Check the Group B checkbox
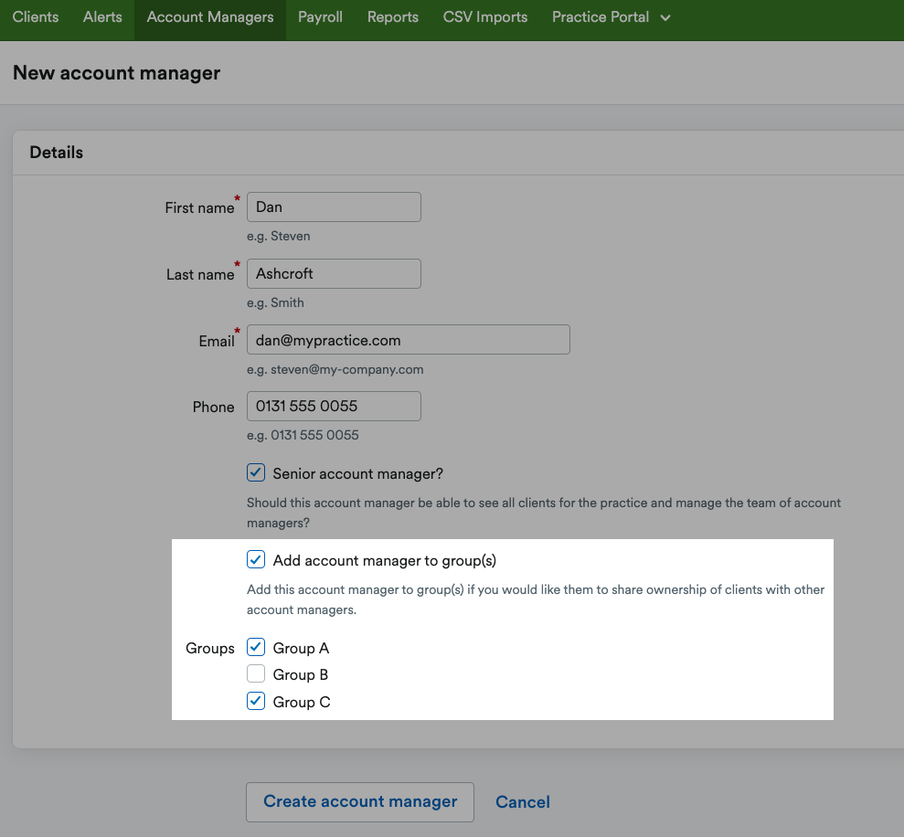The width and height of the screenshot is (904, 837). (x=256, y=673)
